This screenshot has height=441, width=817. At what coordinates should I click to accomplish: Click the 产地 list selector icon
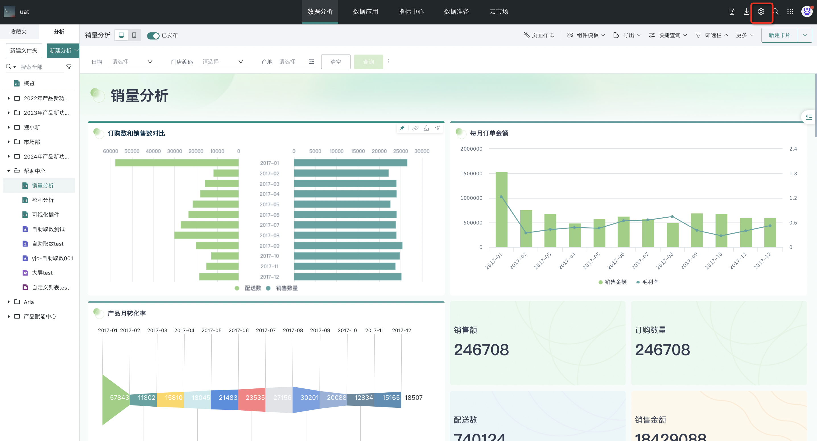[x=311, y=62]
